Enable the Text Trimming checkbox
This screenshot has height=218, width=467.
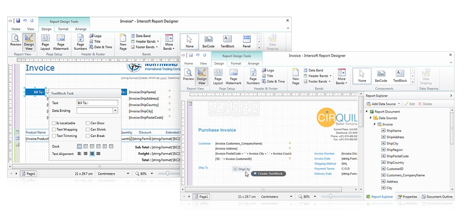pos(53,136)
